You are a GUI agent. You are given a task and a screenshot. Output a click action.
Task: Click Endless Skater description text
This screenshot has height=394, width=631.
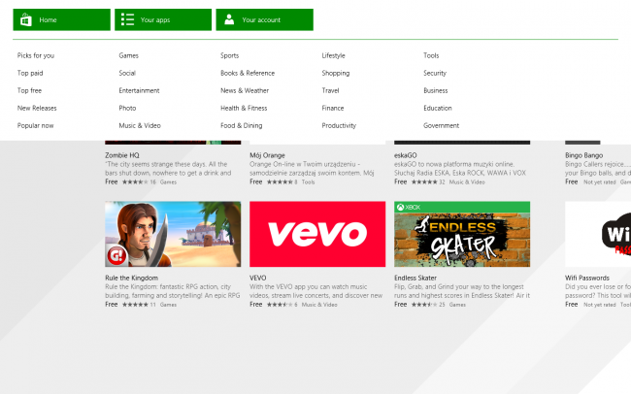462,291
